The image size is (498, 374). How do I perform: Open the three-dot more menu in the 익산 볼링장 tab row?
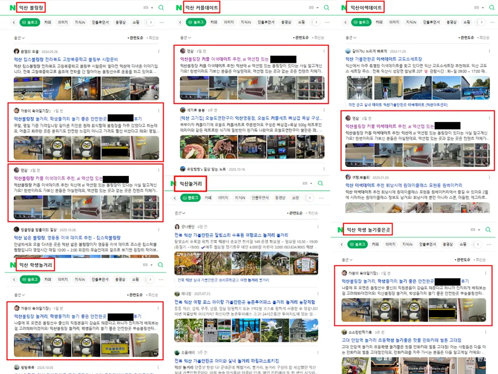(162, 22)
